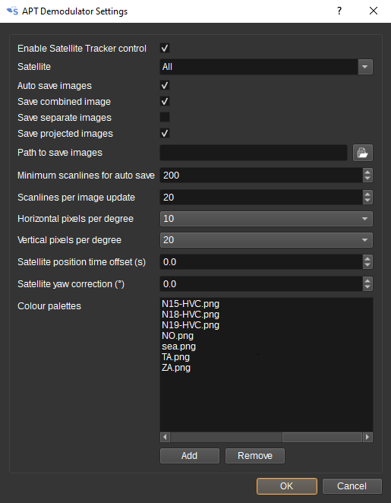Close the APT Demodulator Settings dialog

(374, 11)
